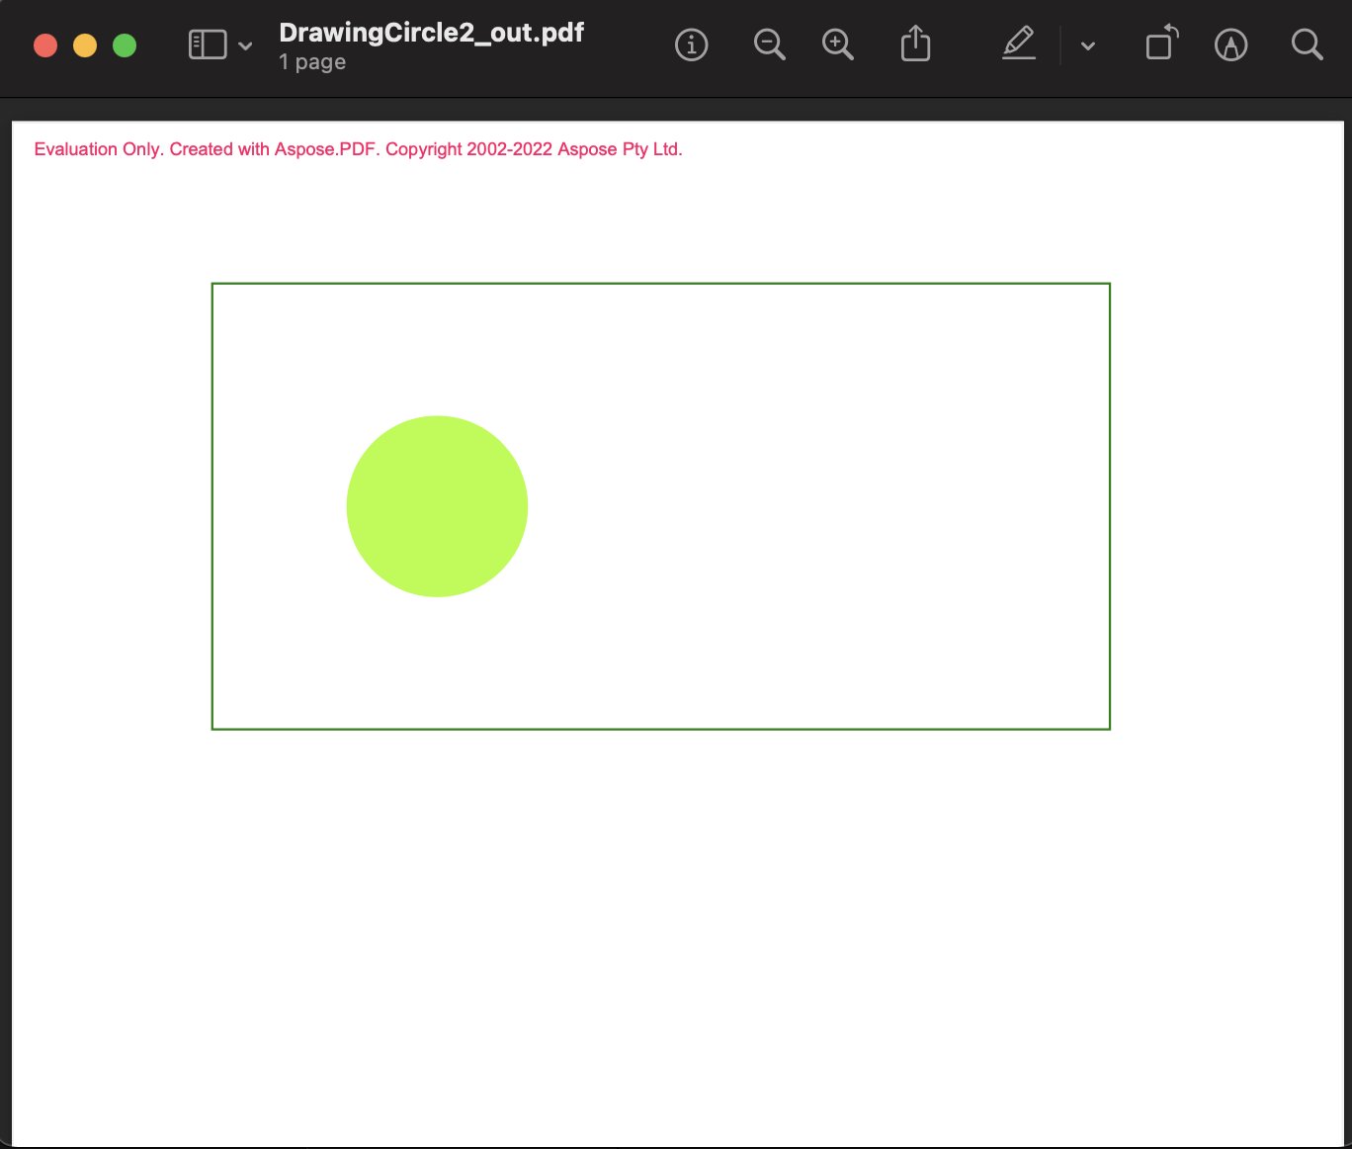Rotate the page
Screen dimensions: 1352x1149
(1160, 44)
